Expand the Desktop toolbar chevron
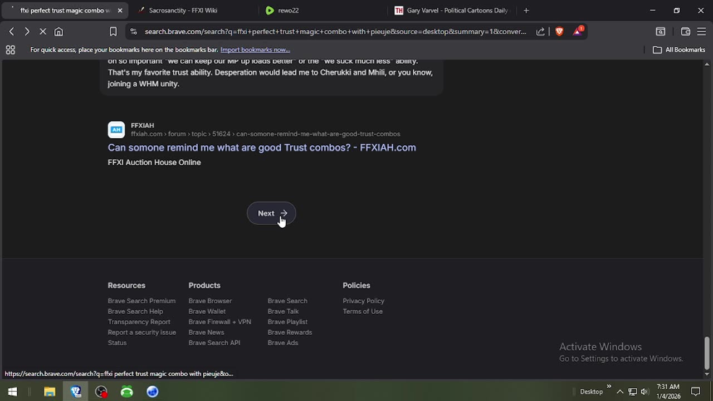The image size is (713, 401). point(609,387)
